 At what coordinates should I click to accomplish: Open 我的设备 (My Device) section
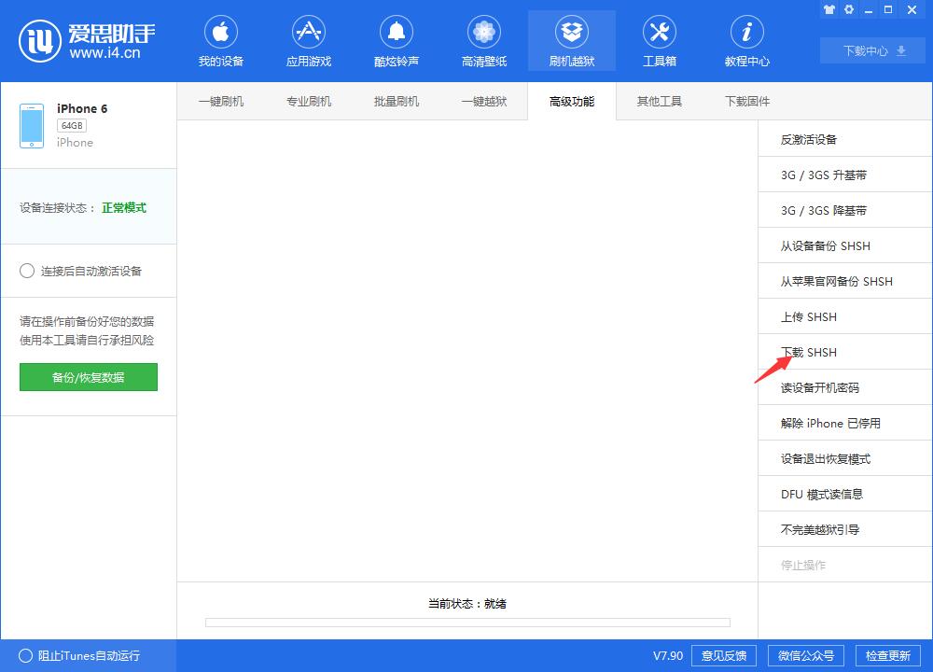click(x=220, y=43)
